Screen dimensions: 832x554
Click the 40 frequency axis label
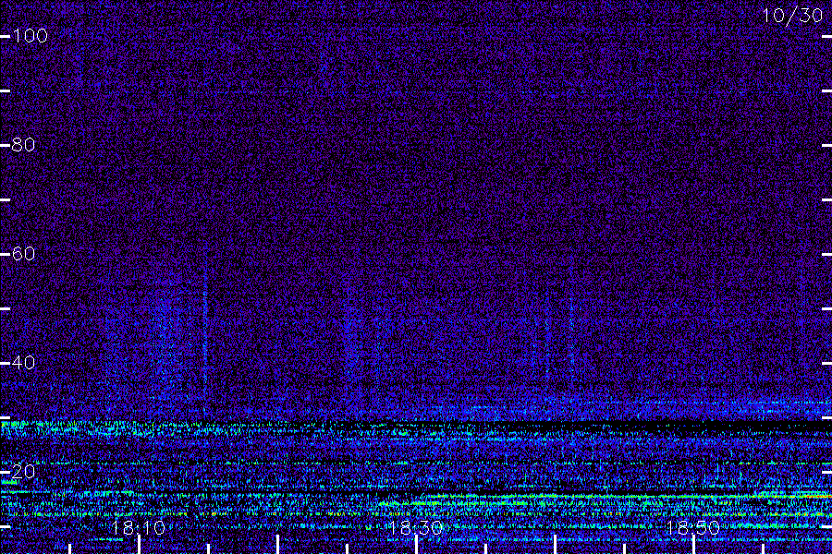tap(23, 363)
